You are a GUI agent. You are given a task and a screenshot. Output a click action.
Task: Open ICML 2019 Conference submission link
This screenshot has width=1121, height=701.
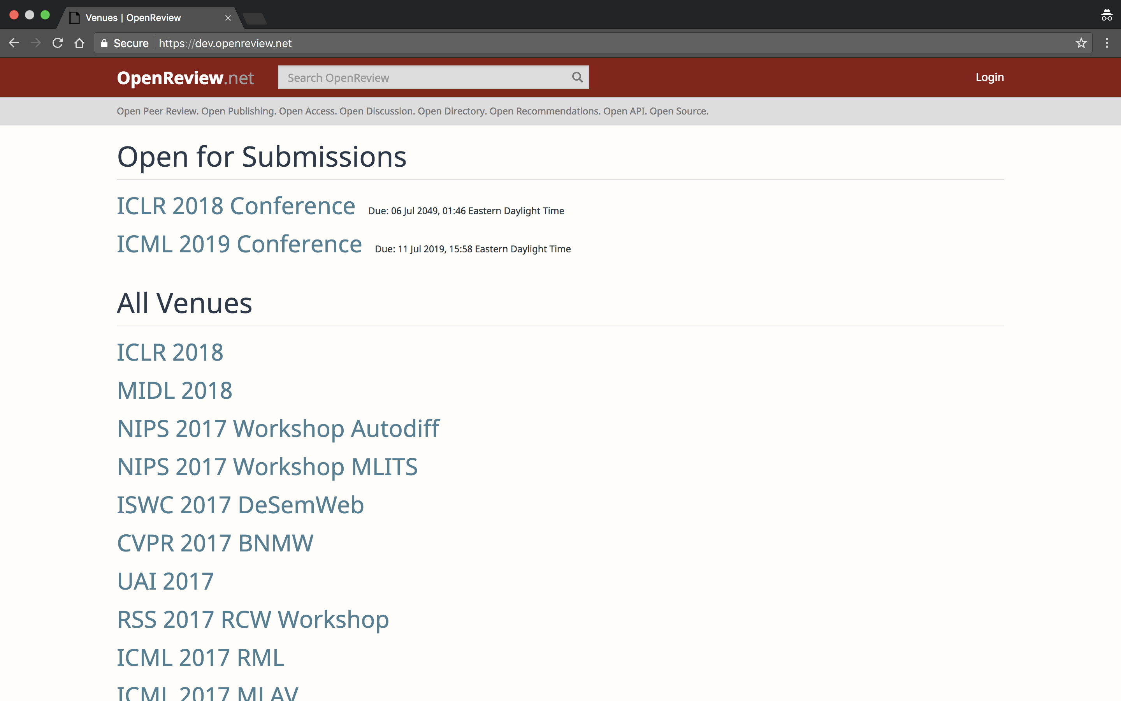click(x=239, y=244)
